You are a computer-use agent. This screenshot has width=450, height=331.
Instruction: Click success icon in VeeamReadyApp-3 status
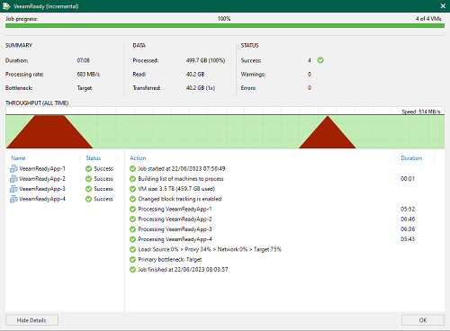click(x=88, y=189)
